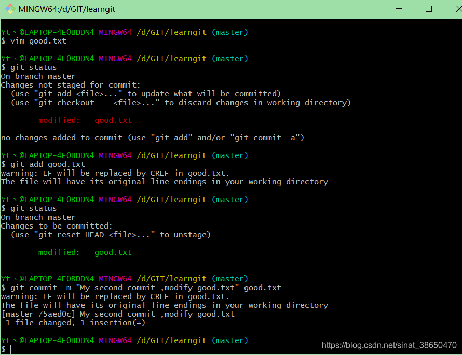Select the "Changes not staged for commit:" line
This screenshot has height=355, width=462.
[71, 85]
